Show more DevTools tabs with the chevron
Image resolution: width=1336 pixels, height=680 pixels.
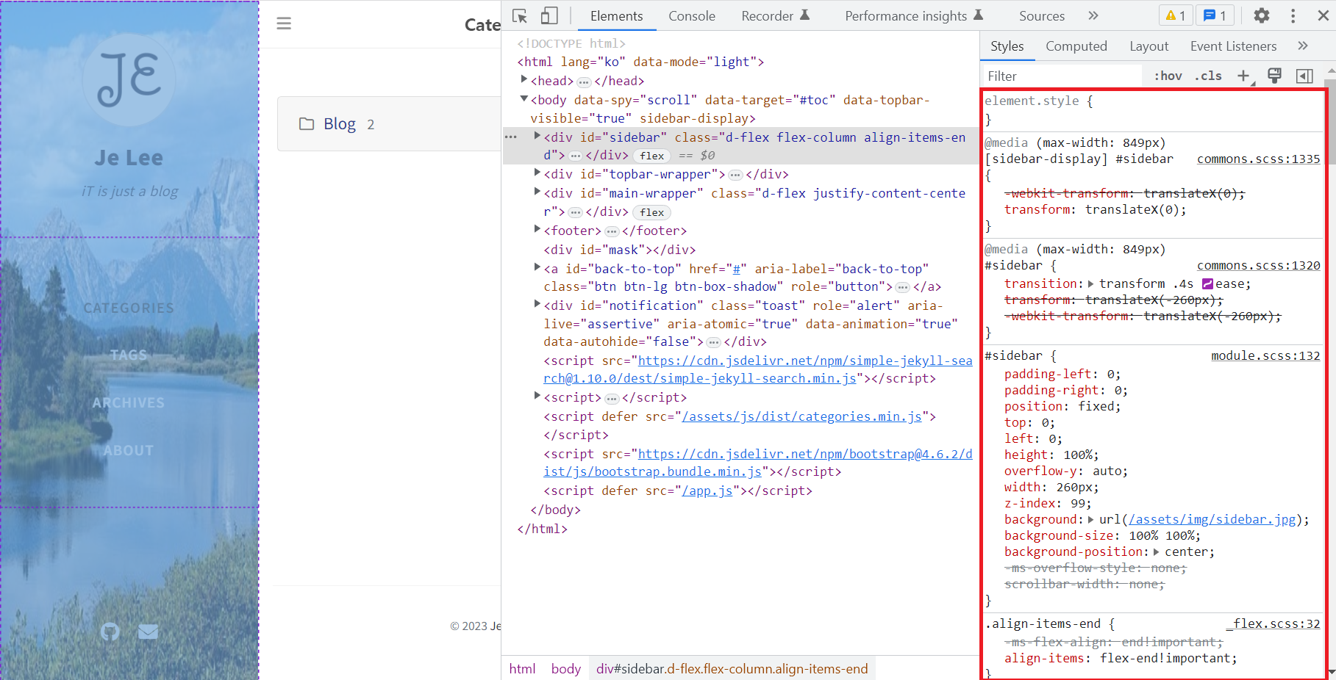(1093, 15)
